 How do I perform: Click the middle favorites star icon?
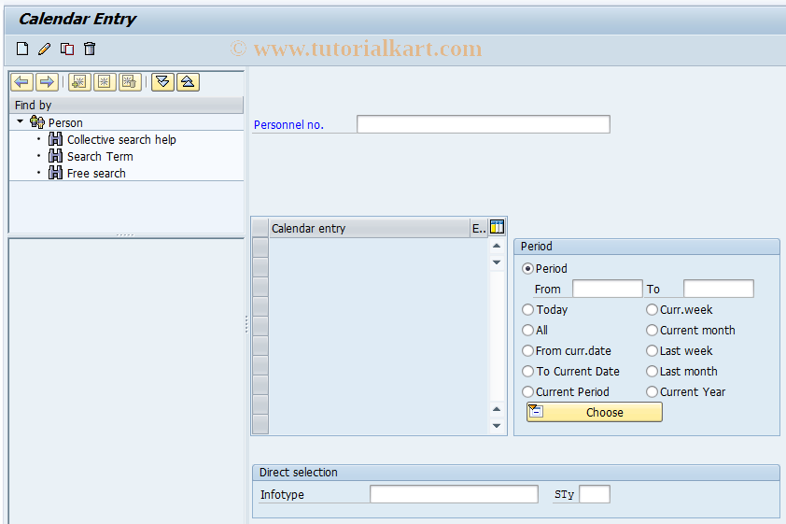pyautogui.click(x=105, y=82)
